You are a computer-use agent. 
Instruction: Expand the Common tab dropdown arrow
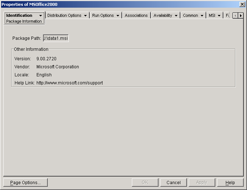point(202,16)
